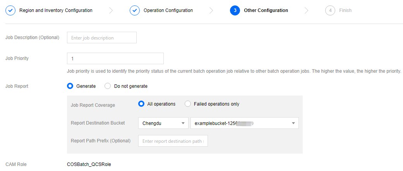This screenshot has height=171, width=403.
Task: Select the Generate job report option
Action: click(70, 86)
